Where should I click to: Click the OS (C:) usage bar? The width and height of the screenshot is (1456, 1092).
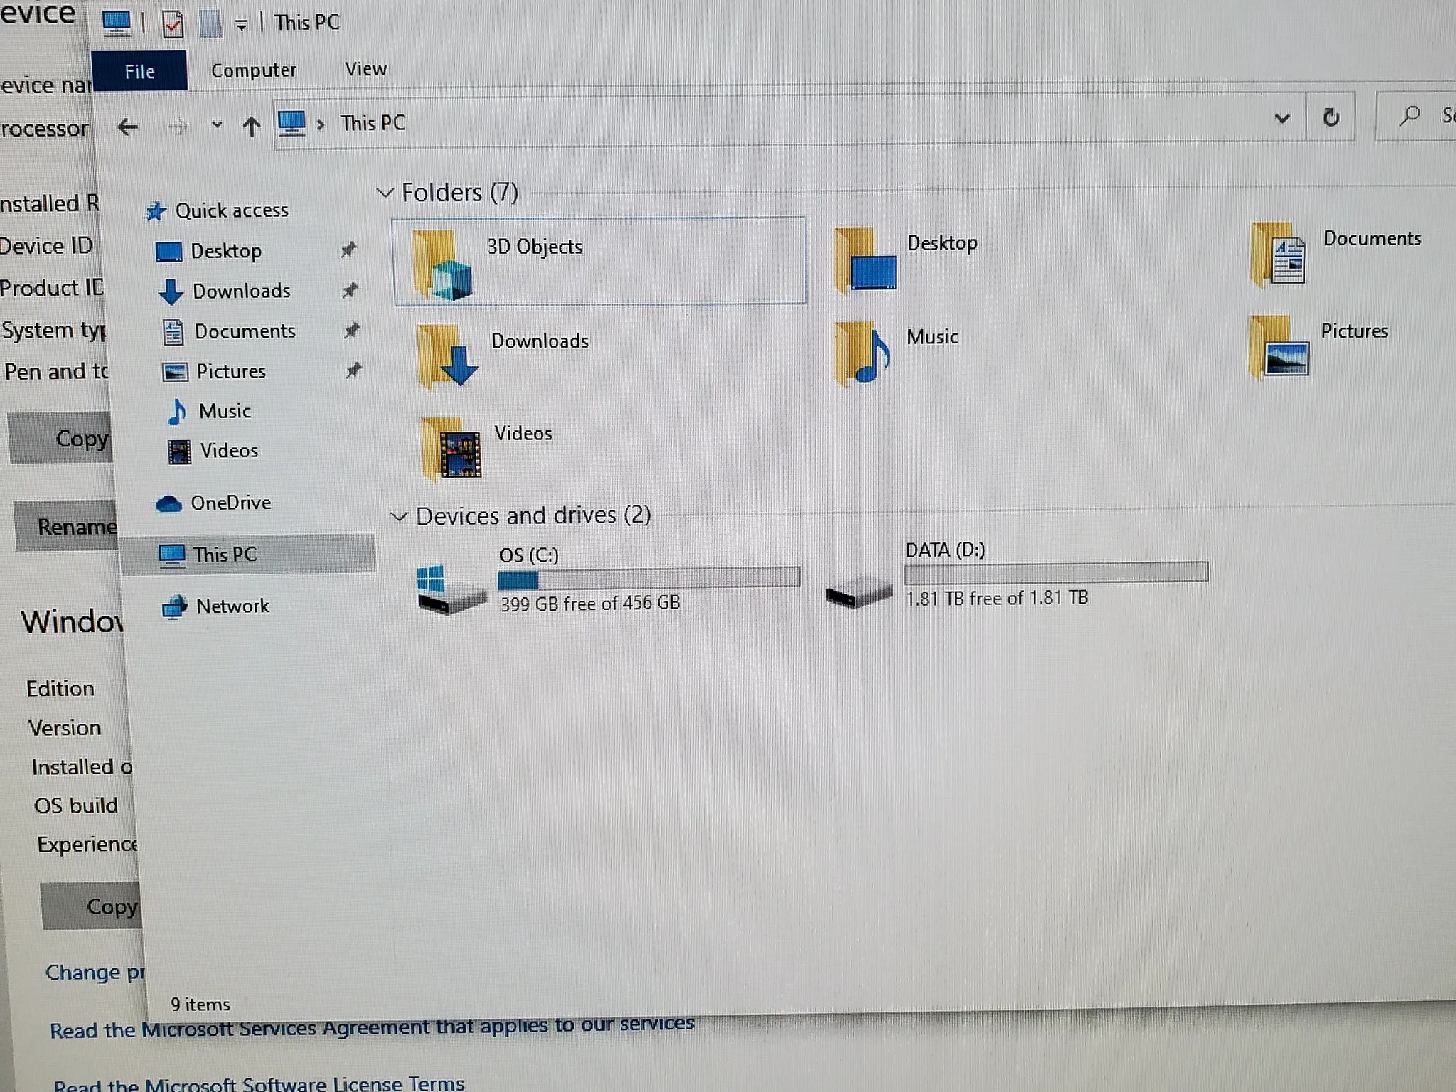(648, 577)
